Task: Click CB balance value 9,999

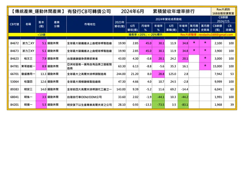Action: (218, 82)
